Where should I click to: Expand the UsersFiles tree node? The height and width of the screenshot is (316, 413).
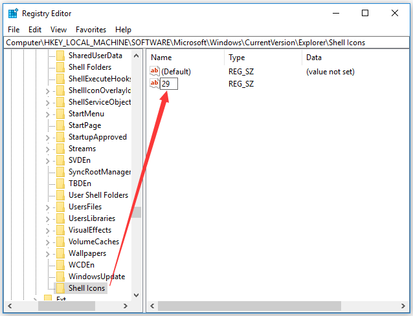click(48, 207)
